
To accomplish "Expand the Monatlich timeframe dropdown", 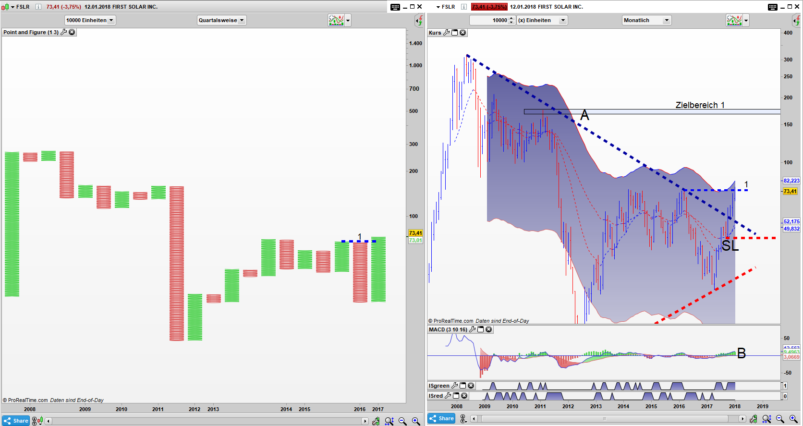I will [x=646, y=20].
